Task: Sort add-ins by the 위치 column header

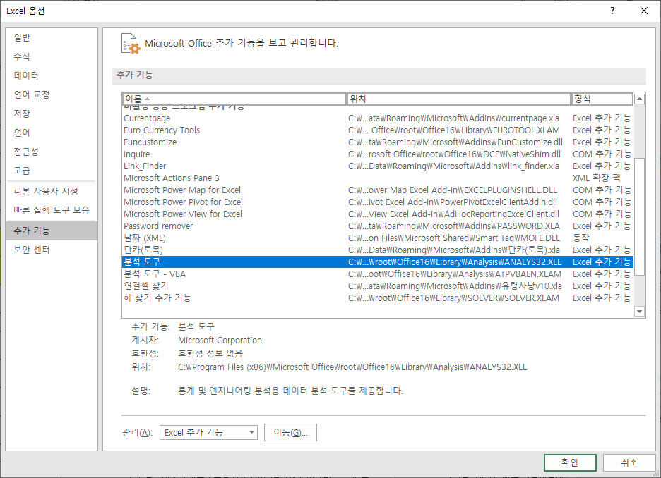Action: [458, 99]
